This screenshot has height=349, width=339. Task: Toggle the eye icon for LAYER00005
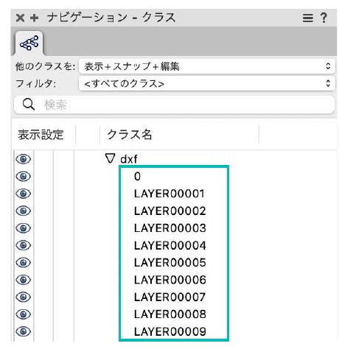[x=23, y=262]
